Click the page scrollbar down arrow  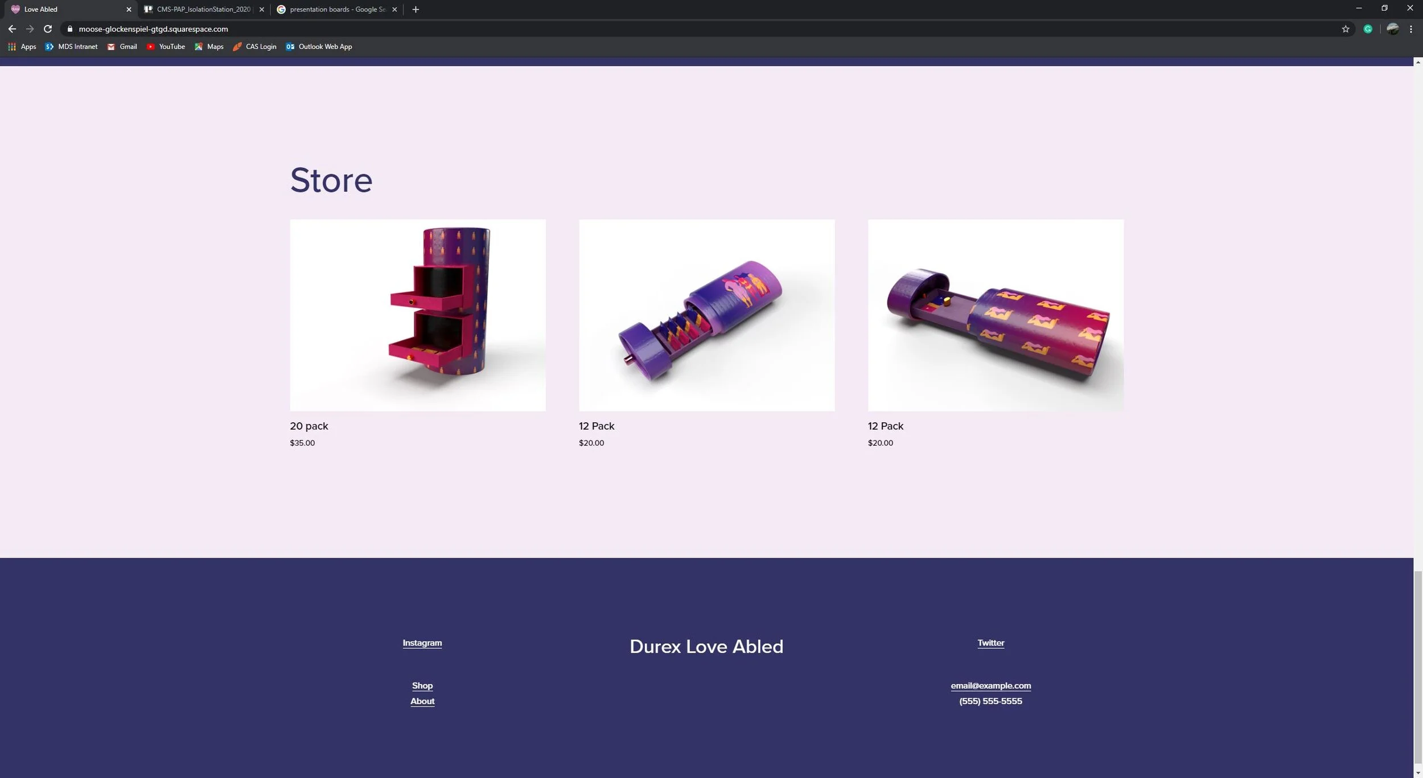click(x=1417, y=773)
